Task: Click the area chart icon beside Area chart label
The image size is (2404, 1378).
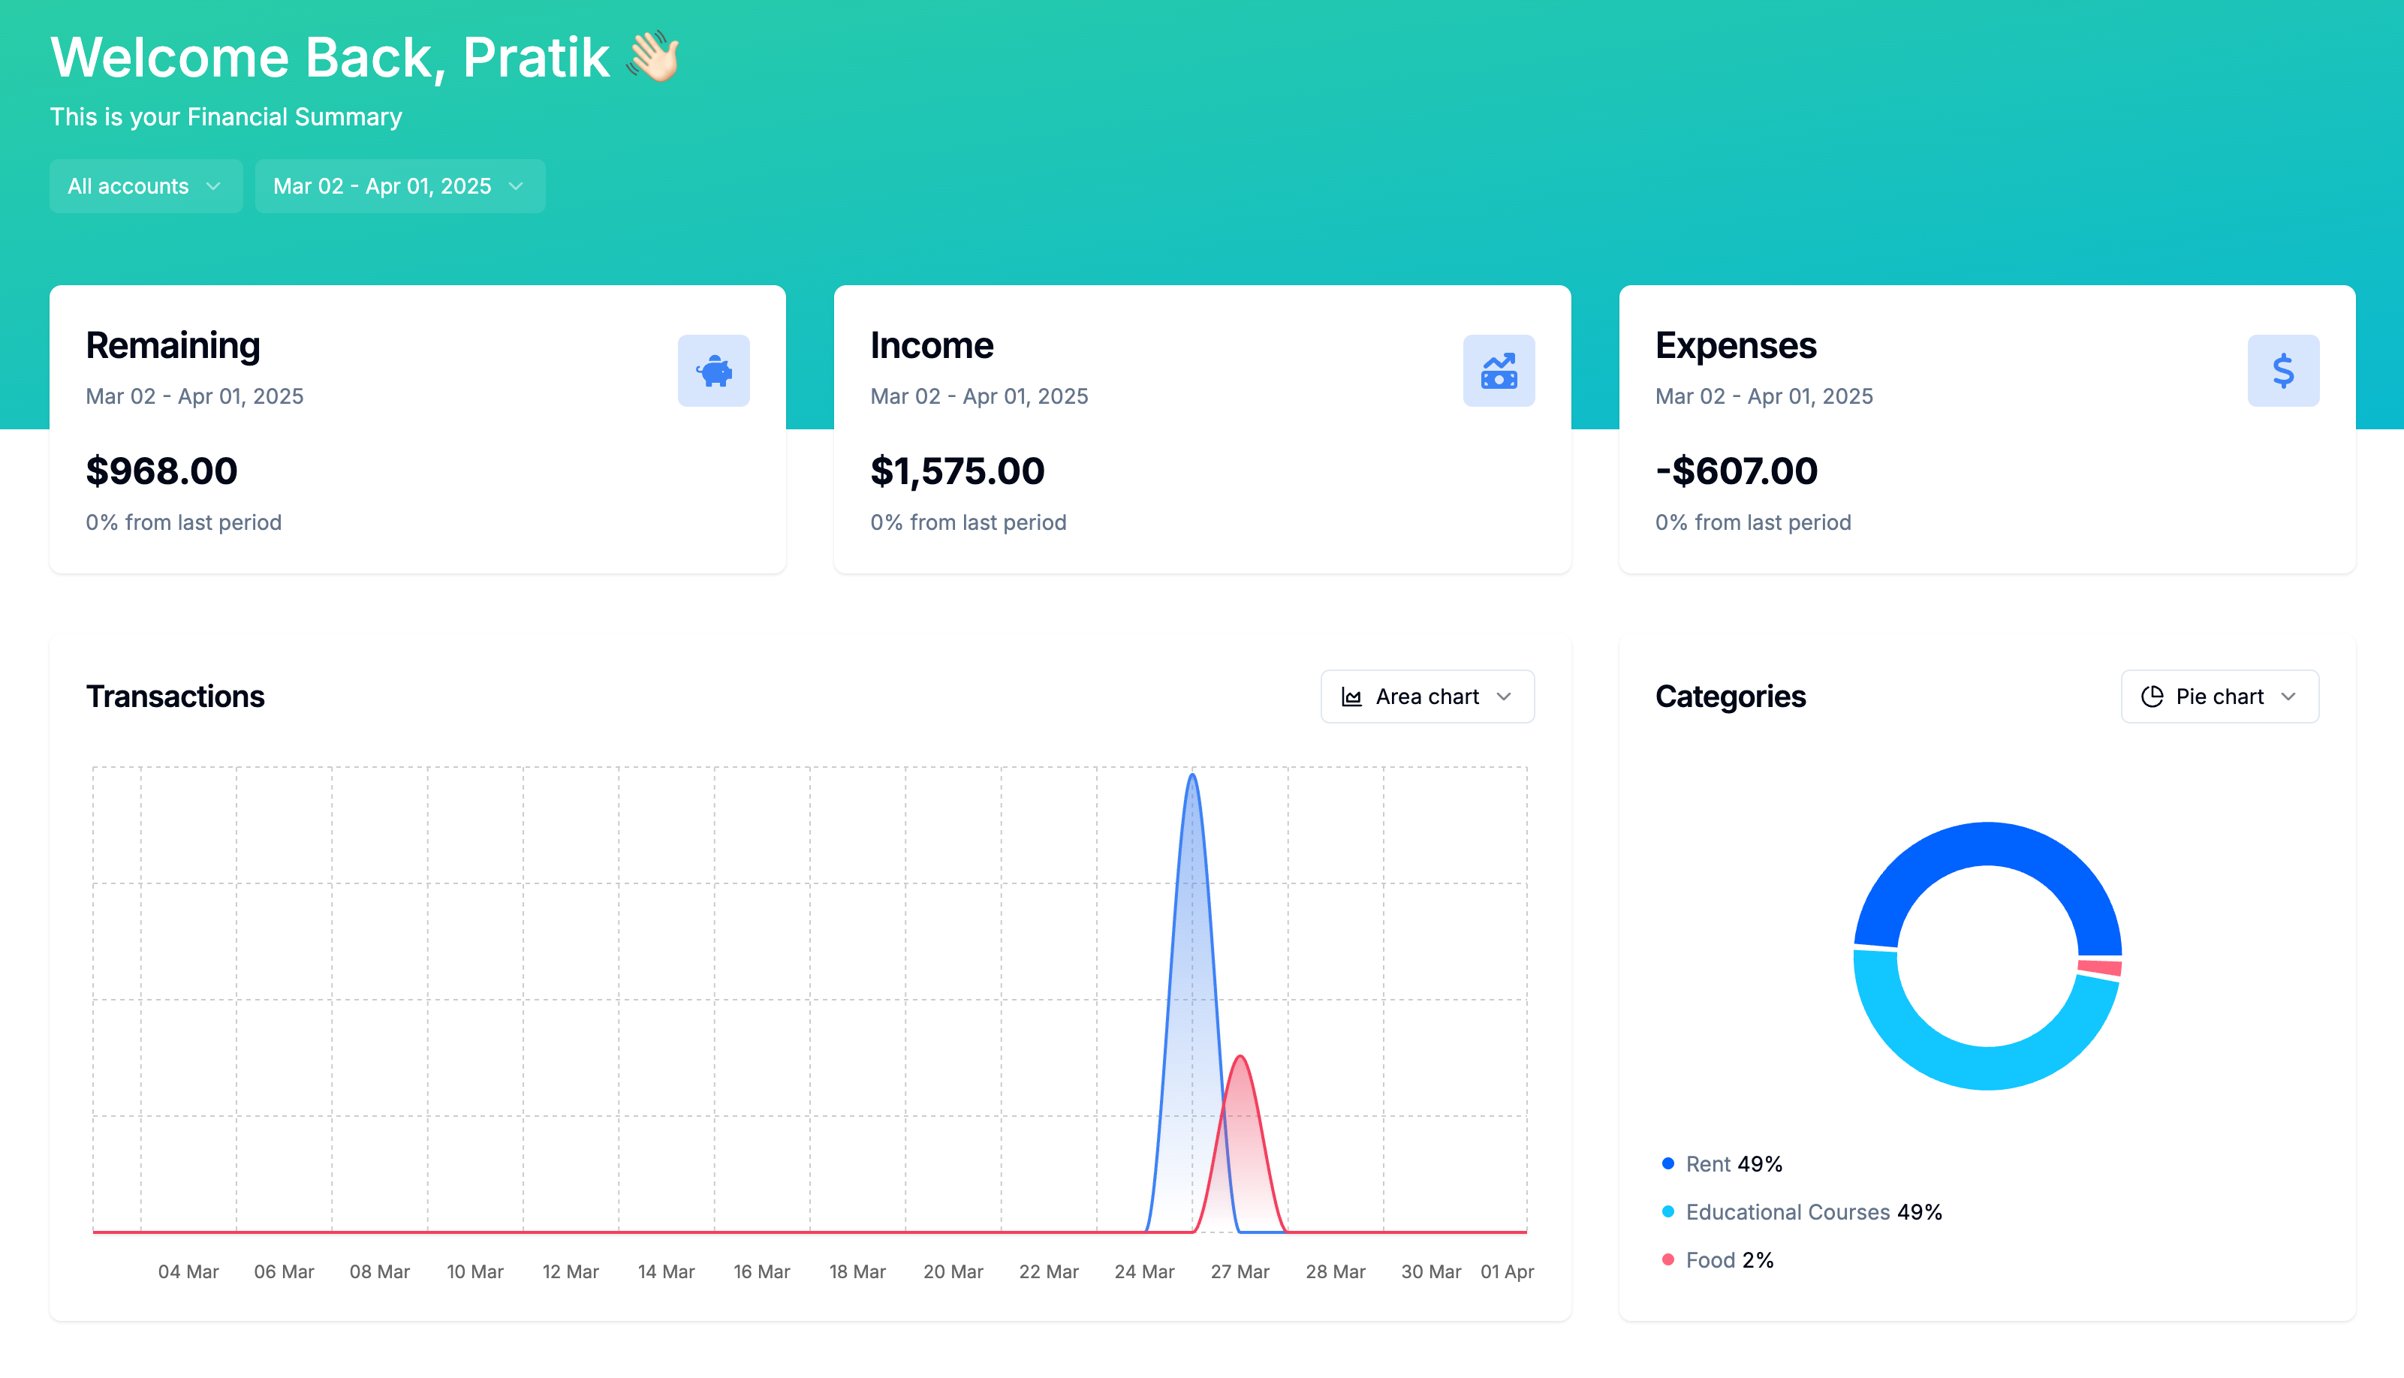Action: coord(1351,697)
